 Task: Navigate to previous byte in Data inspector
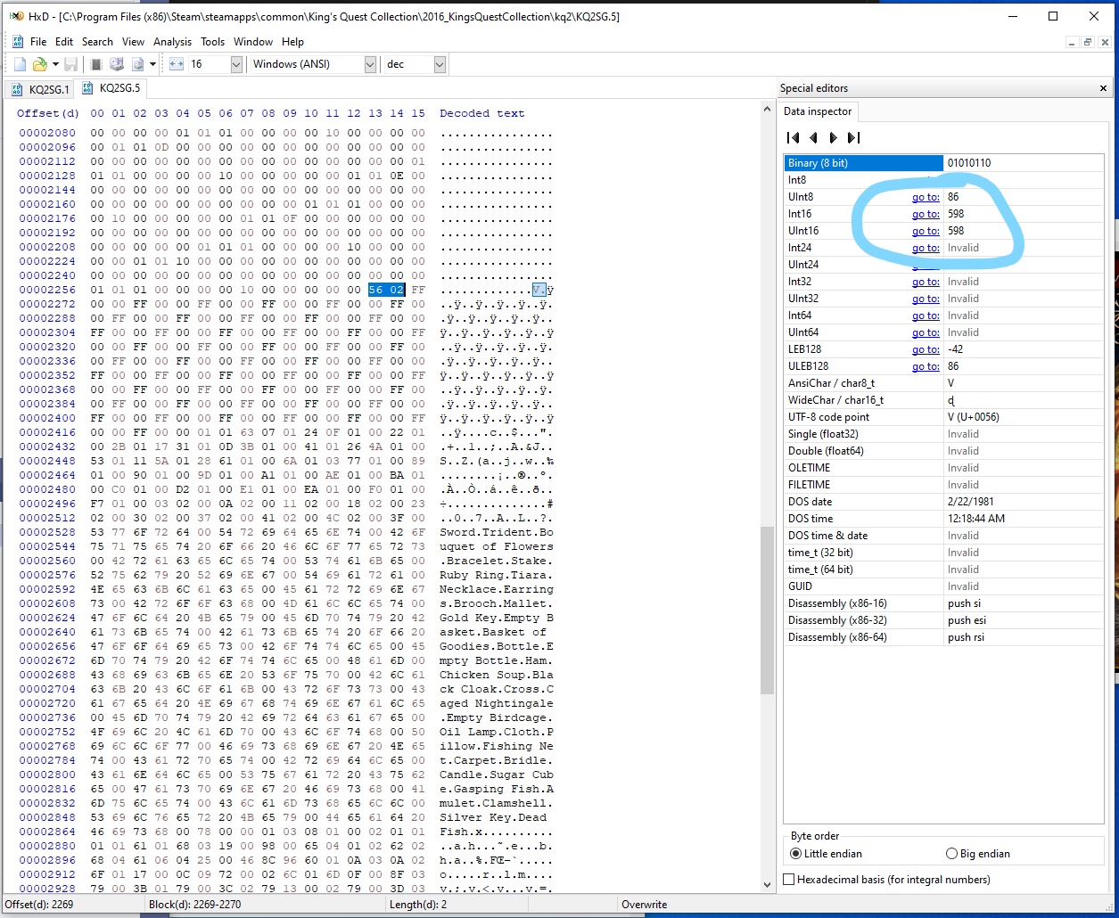tap(812, 137)
